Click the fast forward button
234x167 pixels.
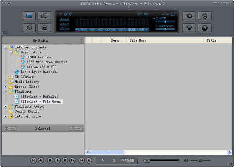coord(82,160)
